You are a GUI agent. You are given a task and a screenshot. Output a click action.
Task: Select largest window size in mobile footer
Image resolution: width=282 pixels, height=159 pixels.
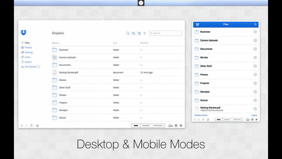(x=237, y=119)
